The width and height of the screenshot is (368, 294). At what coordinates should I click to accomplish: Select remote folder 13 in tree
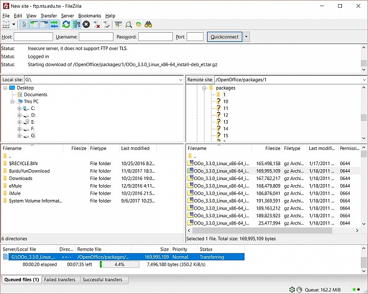click(225, 122)
